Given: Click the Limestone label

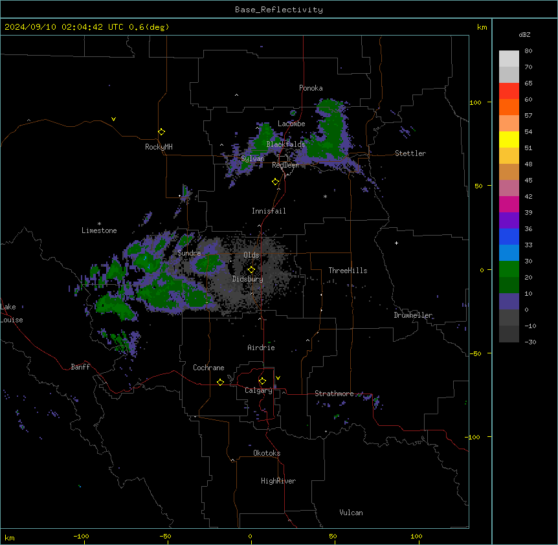Looking at the screenshot, I should 99,230.
